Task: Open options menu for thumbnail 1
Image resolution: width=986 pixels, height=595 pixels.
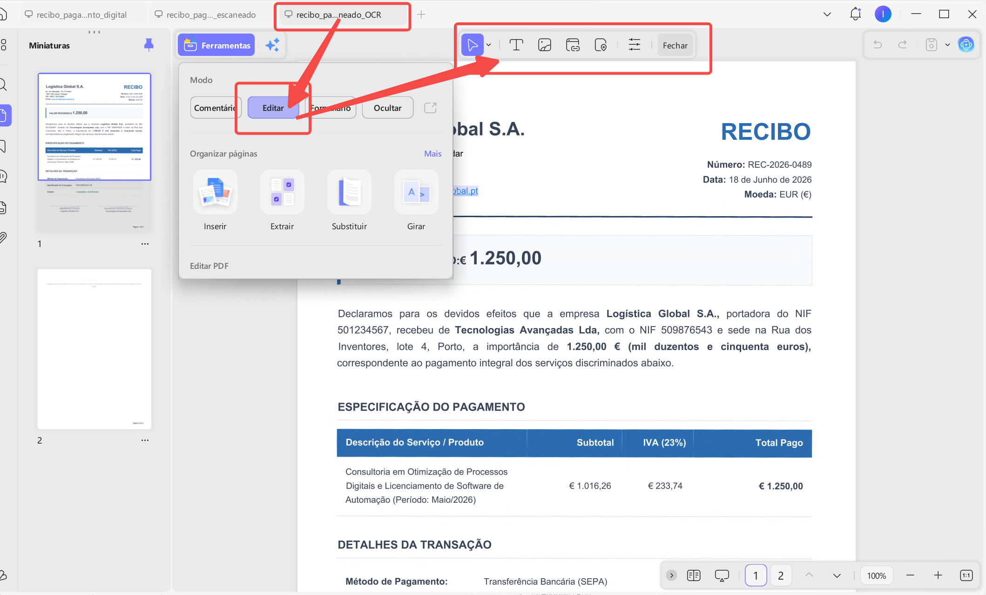Action: [x=145, y=244]
